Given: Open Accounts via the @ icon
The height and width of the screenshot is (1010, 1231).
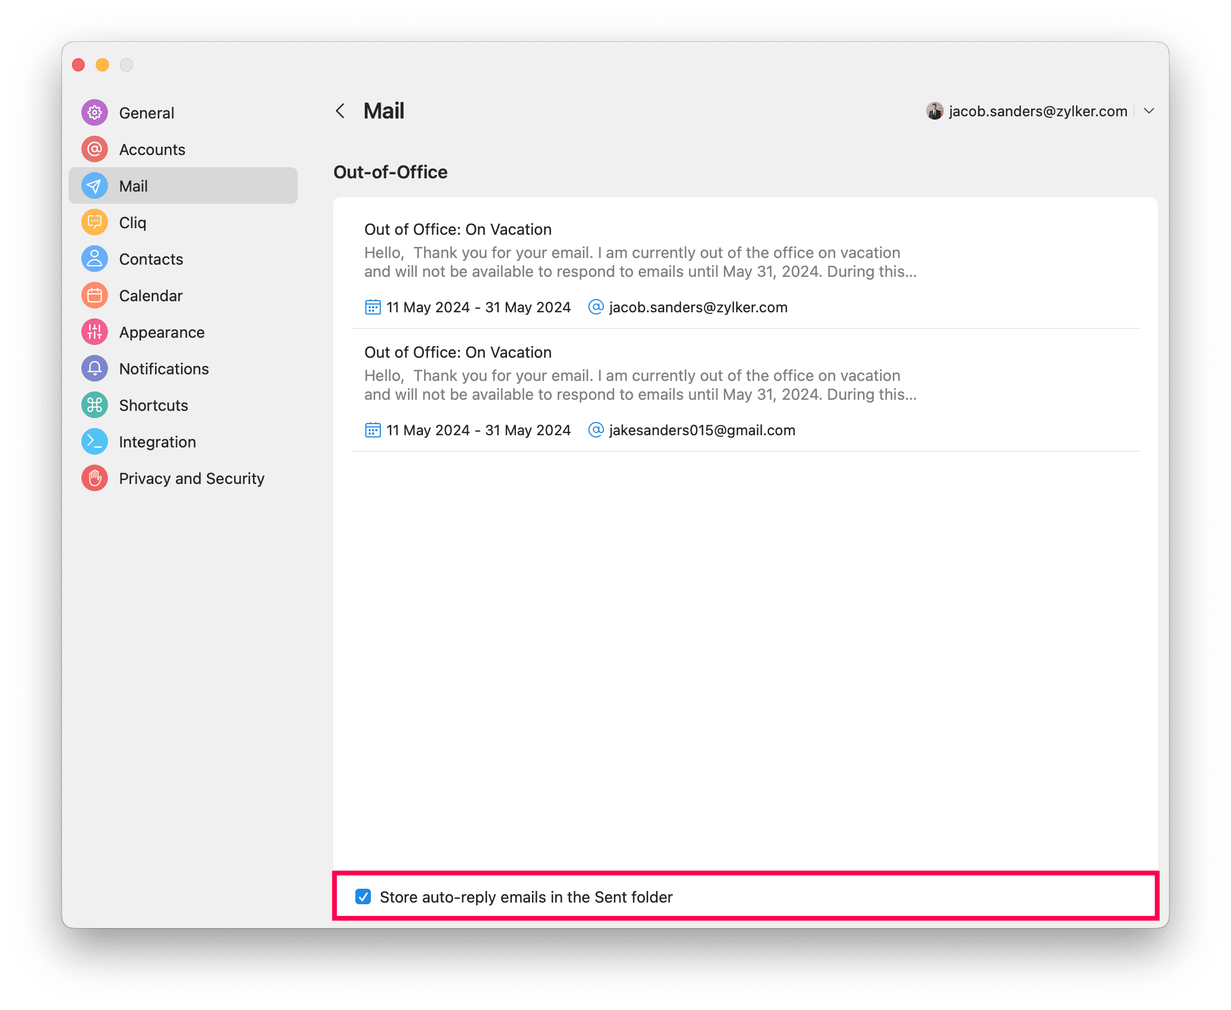Looking at the screenshot, I should [x=94, y=149].
